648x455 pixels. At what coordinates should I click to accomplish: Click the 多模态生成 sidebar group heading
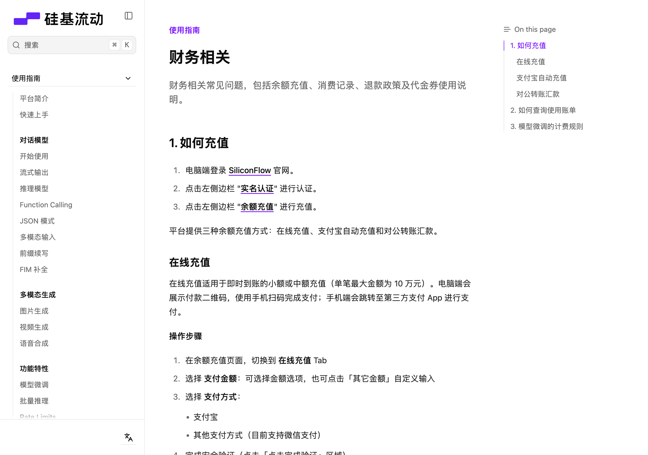point(38,295)
